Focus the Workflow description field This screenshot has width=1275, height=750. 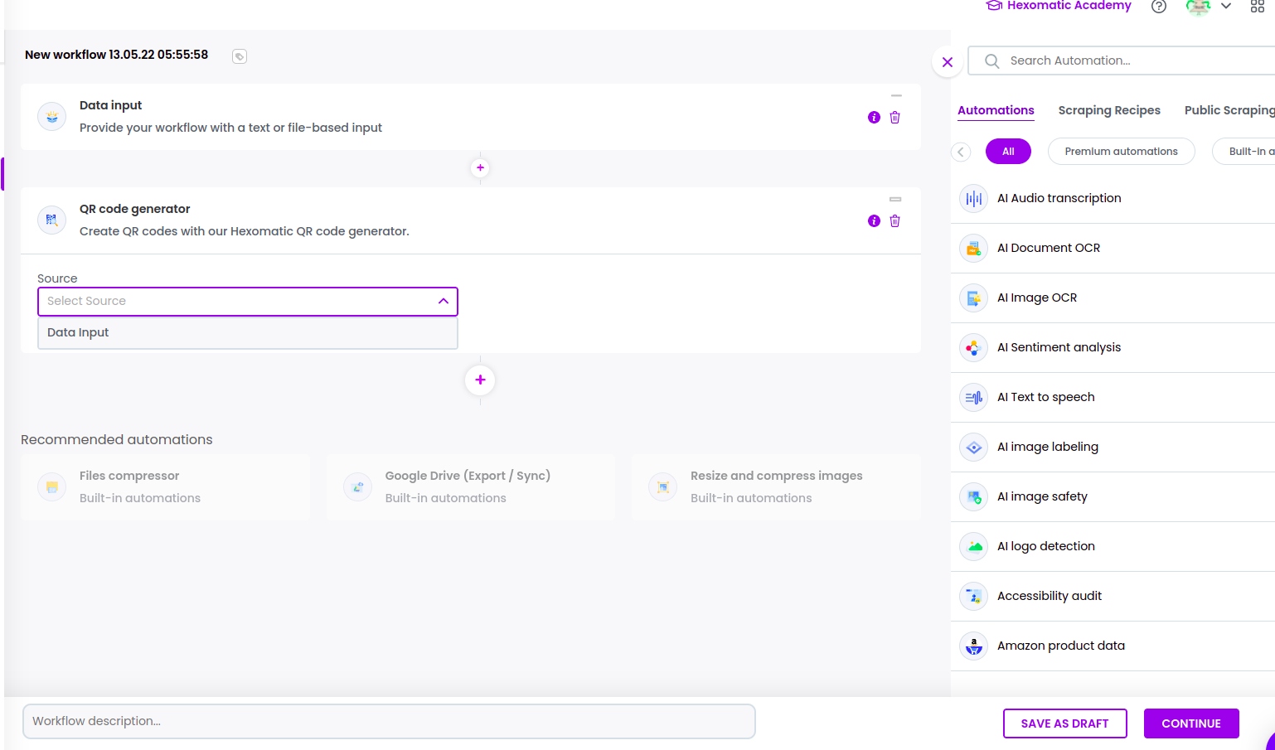tap(389, 721)
